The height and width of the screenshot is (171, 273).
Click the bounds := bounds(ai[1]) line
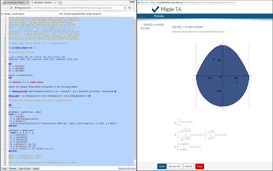(x=21, y=75)
